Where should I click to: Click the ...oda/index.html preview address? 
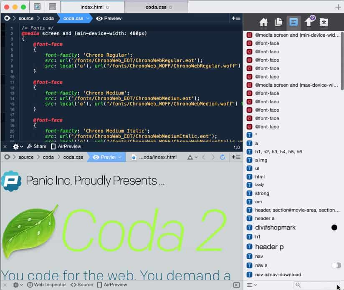(154, 157)
